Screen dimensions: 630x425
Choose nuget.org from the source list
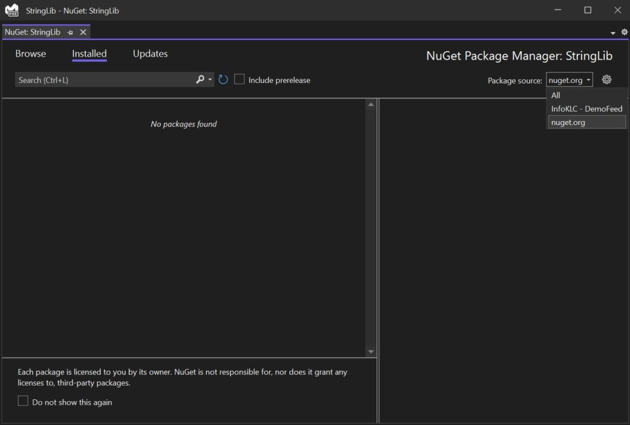click(567, 121)
